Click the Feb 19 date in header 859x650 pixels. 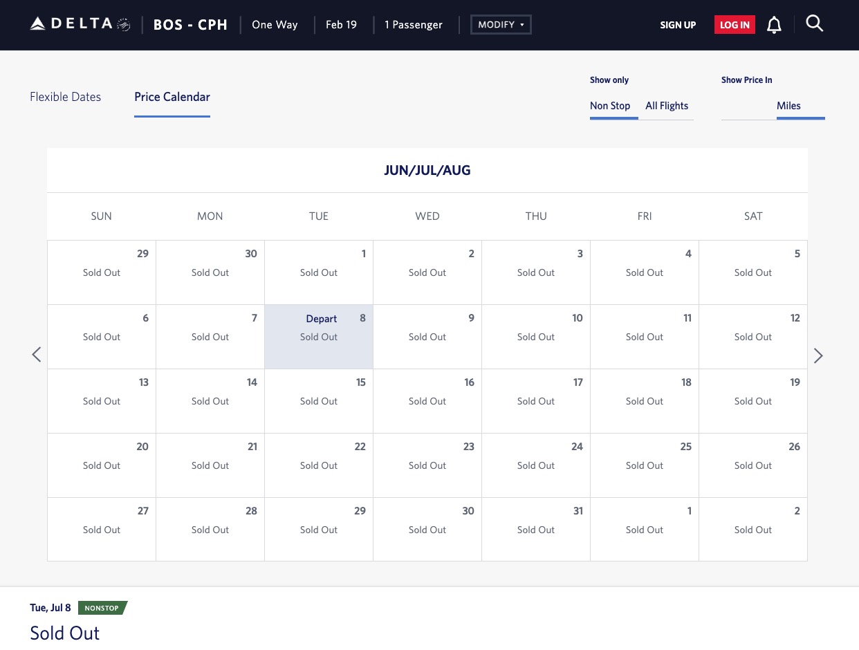(341, 25)
